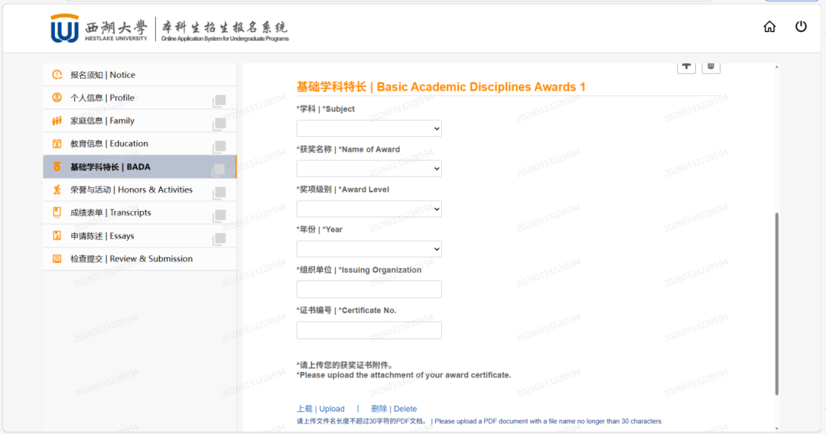
Task: Go to the Profile section
Action: [140, 98]
